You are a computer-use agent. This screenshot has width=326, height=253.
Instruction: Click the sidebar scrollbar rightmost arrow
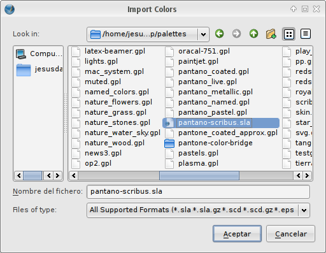click(57, 175)
